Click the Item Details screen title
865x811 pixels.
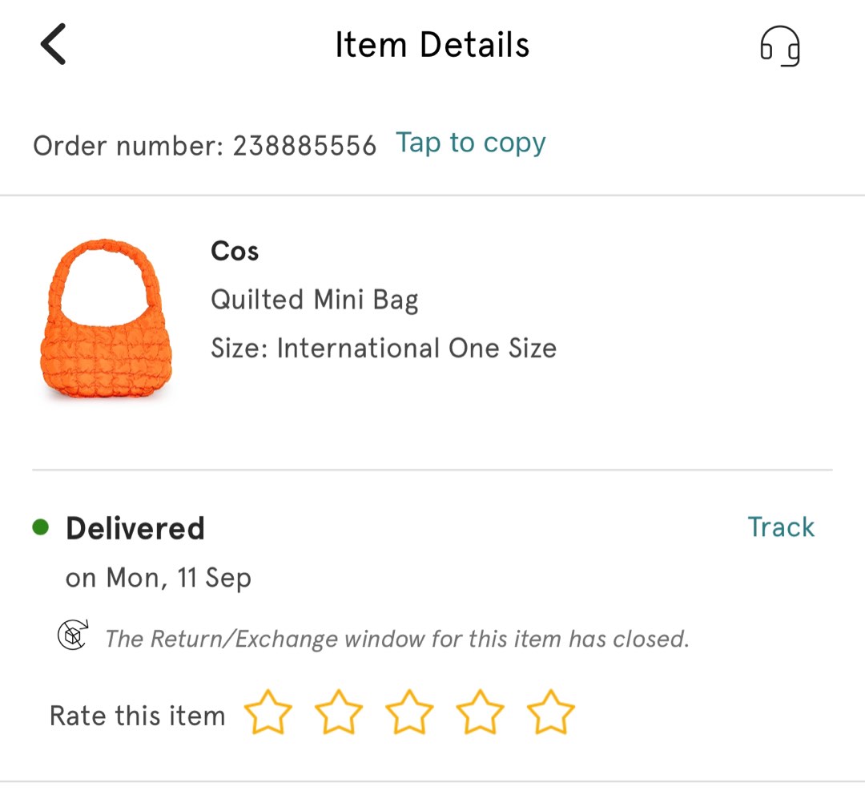(x=432, y=45)
